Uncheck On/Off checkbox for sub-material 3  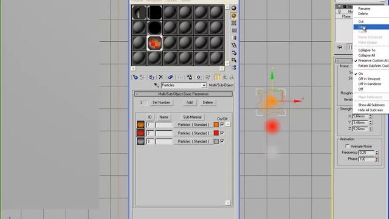tap(222, 141)
